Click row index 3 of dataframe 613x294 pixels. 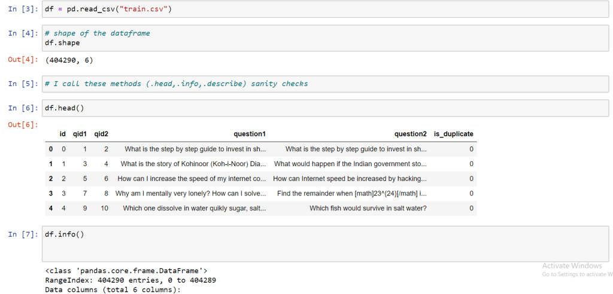coord(51,194)
